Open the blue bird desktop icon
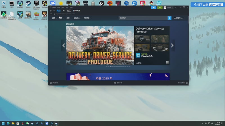This screenshot has width=225, height=126. pyautogui.click(x=53, y=3)
